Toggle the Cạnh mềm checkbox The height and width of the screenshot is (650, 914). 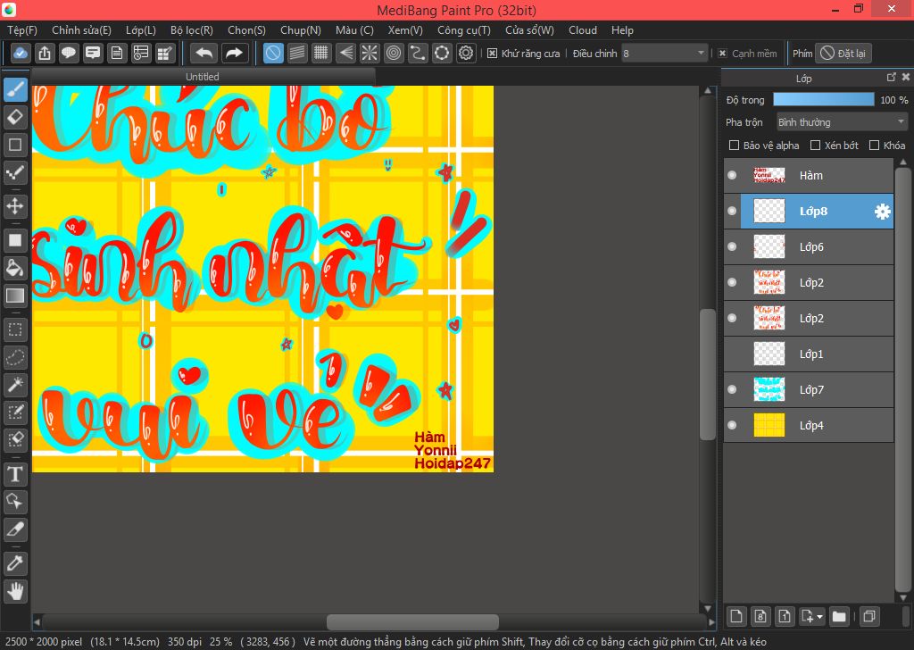pos(722,53)
